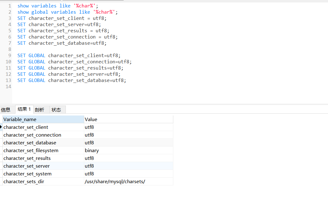The height and width of the screenshot is (199, 328).
Task: Click the /usr/share/mysql/charsets/ value cell
Action: pyautogui.click(x=115, y=181)
